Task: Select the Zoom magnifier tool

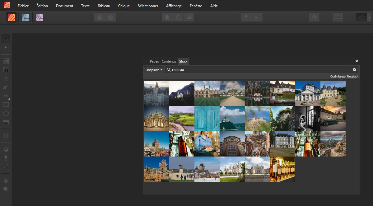Action: (6, 189)
